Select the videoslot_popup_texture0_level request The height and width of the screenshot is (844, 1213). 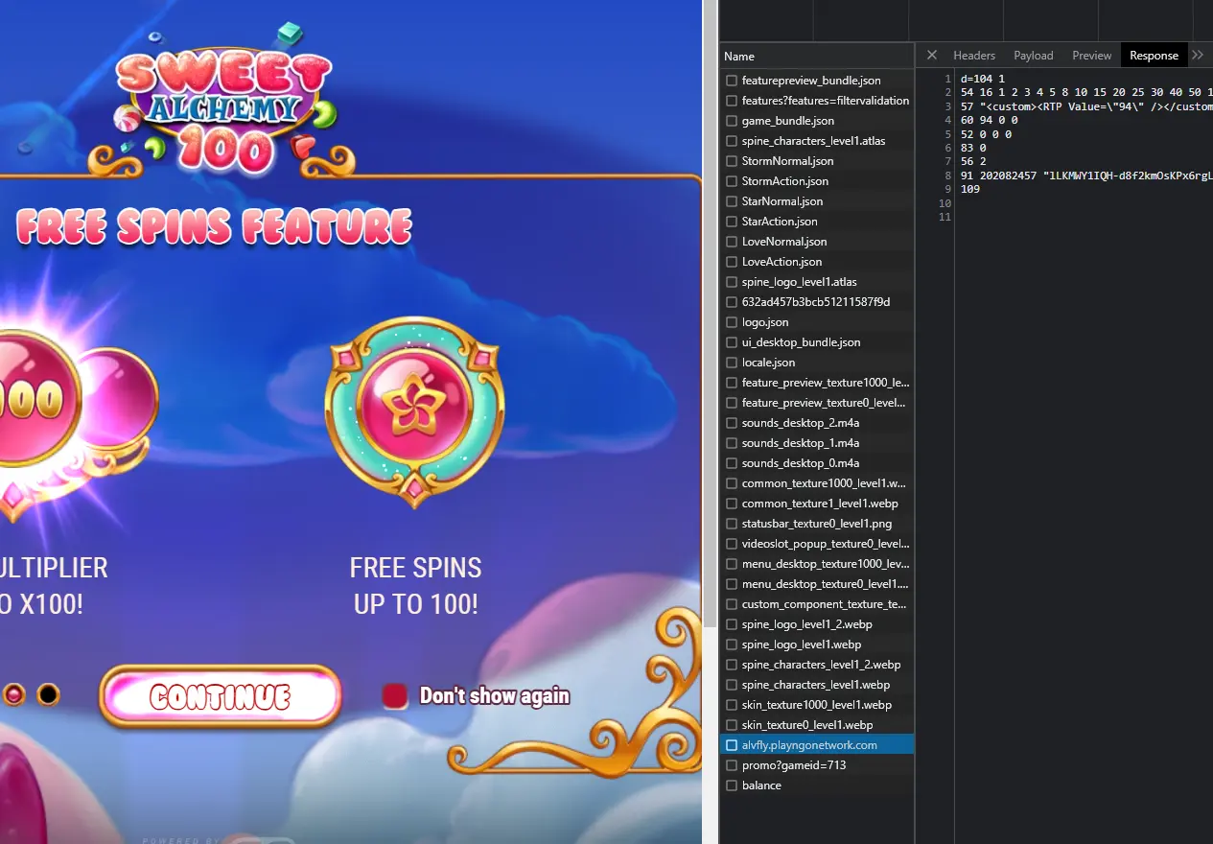point(816,544)
